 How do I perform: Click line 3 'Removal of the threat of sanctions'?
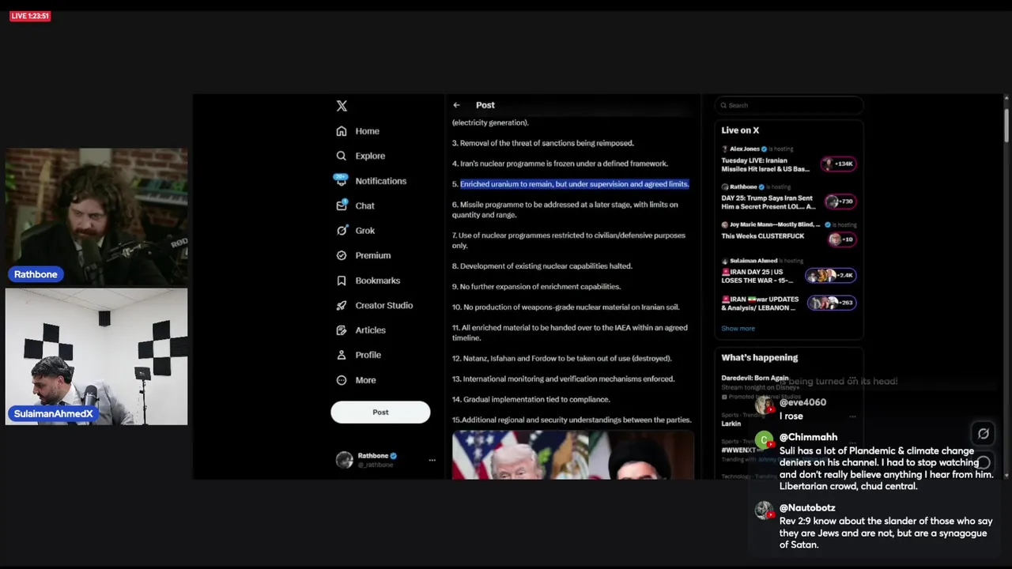(543, 143)
